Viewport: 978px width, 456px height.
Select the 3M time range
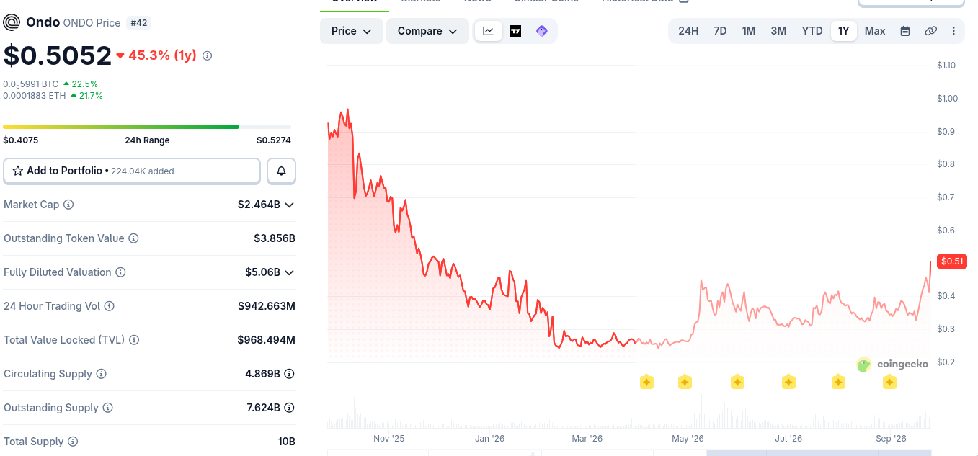(x=778, y=31)
